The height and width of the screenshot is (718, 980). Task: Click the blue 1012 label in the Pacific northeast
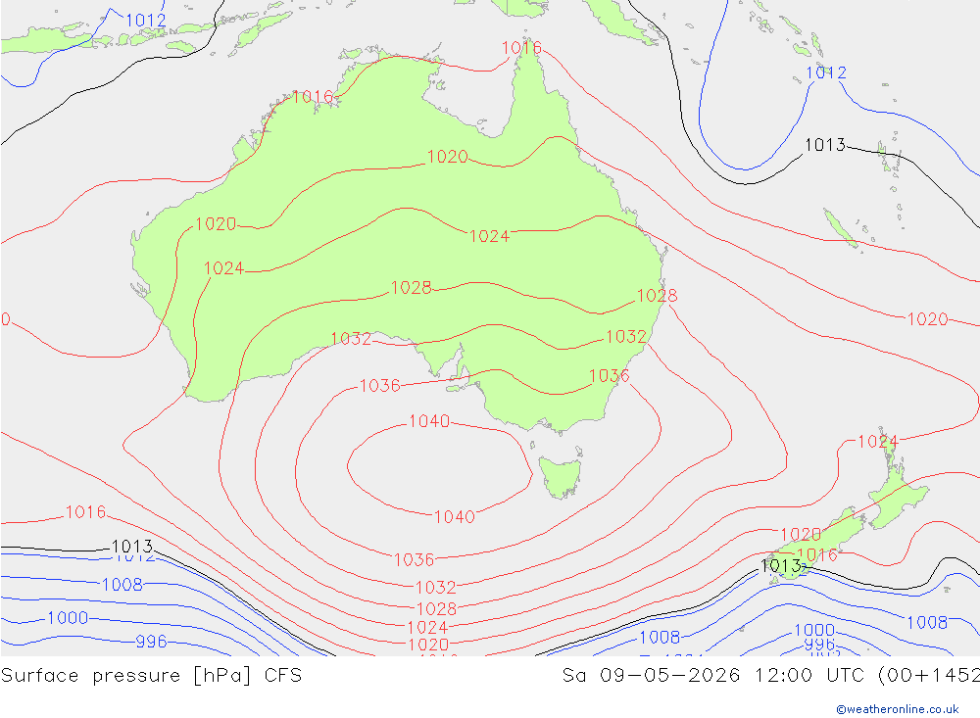(826, 72)
